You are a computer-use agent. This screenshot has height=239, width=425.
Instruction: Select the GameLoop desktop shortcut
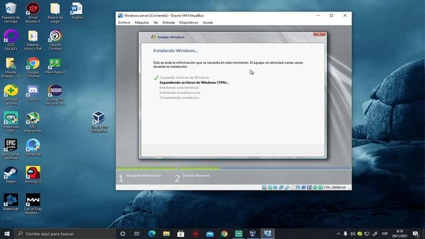point(33,147)
